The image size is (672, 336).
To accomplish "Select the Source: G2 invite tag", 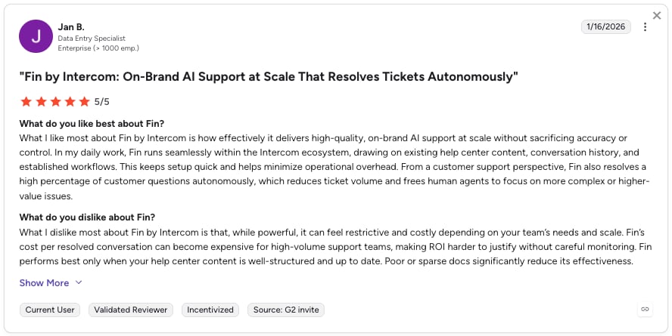I will pos(286,310).
